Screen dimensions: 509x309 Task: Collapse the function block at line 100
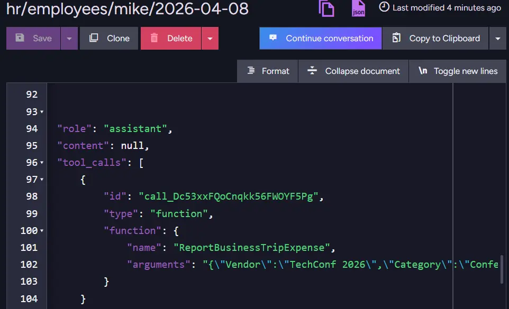(x=42, y=231)
